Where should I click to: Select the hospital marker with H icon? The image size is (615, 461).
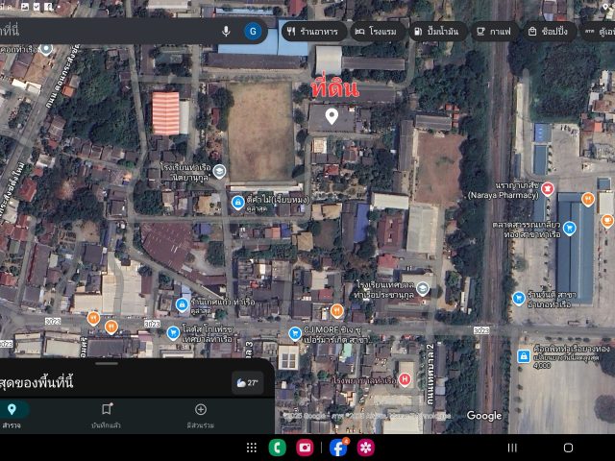click(x=405, y=379)
